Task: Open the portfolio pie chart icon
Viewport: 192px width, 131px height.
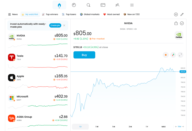Action: coord(74,5)
